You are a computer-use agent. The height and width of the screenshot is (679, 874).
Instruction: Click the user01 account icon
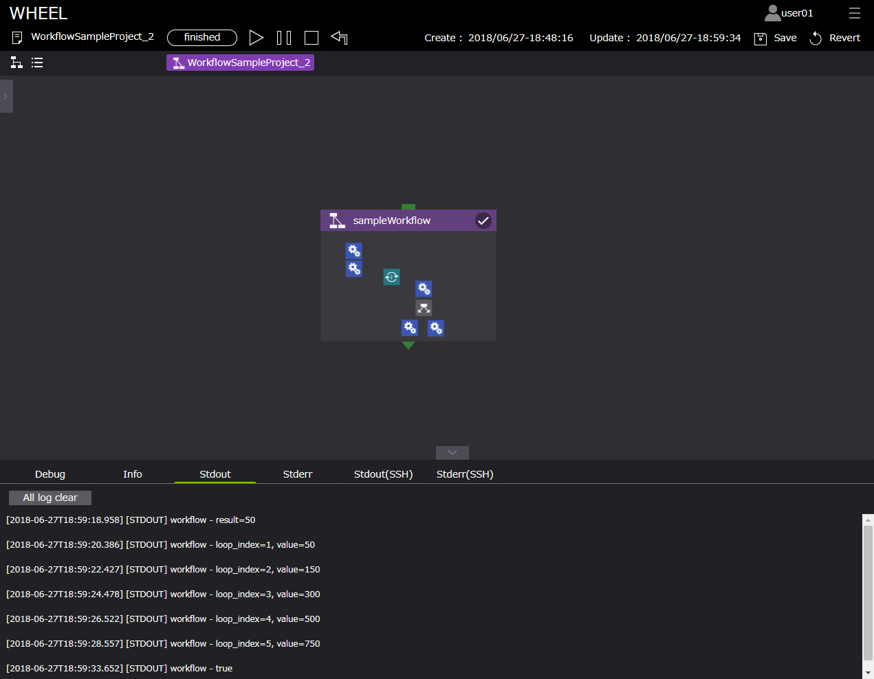(772, 13)
